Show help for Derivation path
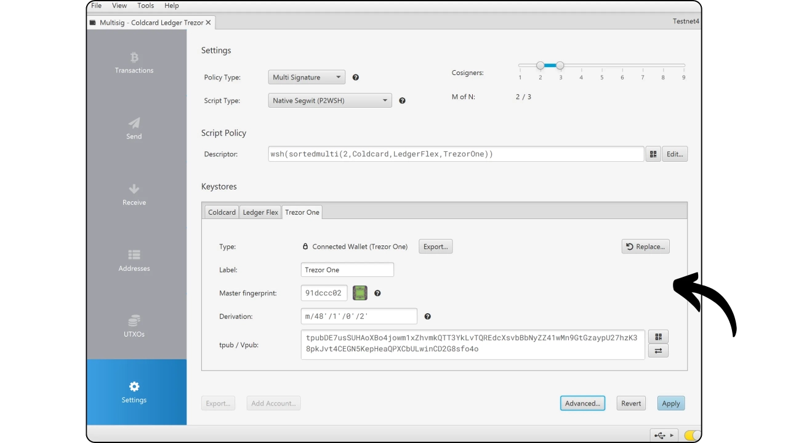Image resolution: width=788 pixels, height=443 pixels. click(427, 317)
